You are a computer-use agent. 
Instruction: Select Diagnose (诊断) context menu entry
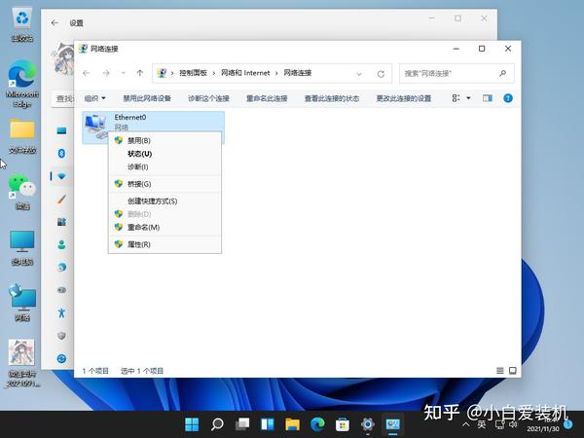point(164,166)
